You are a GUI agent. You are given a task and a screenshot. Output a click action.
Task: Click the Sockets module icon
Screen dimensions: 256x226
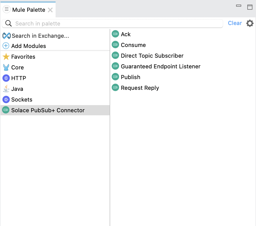(x=6, y=99)
